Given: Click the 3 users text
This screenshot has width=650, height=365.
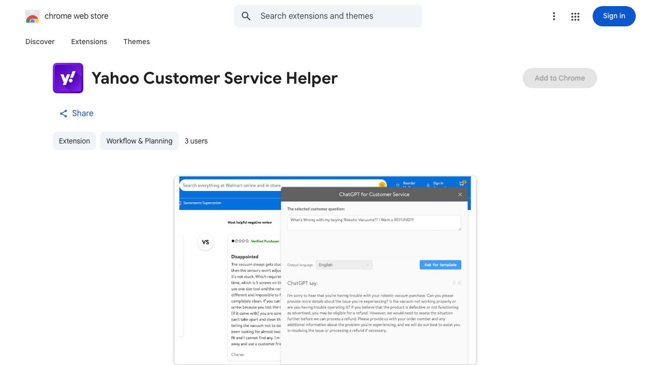Looking at the screenshot, I should pos(196,141).
